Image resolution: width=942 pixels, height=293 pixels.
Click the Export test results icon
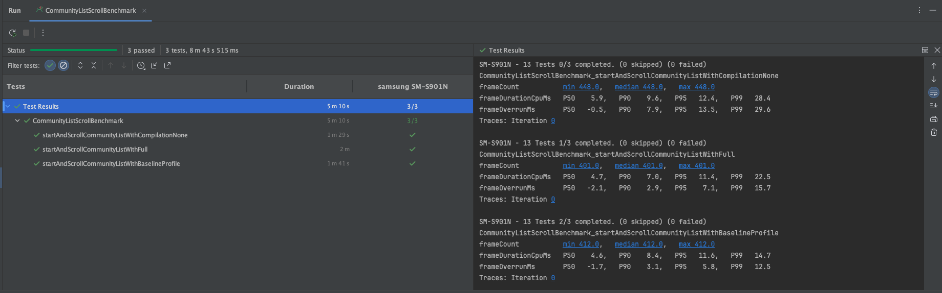point(167,65)
